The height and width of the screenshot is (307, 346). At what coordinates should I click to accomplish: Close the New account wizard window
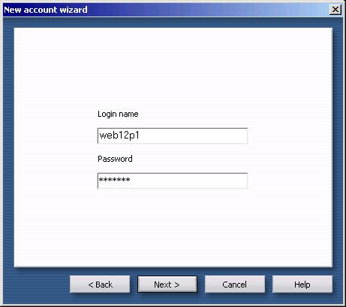pyautogui.click(x=335, y=10)
